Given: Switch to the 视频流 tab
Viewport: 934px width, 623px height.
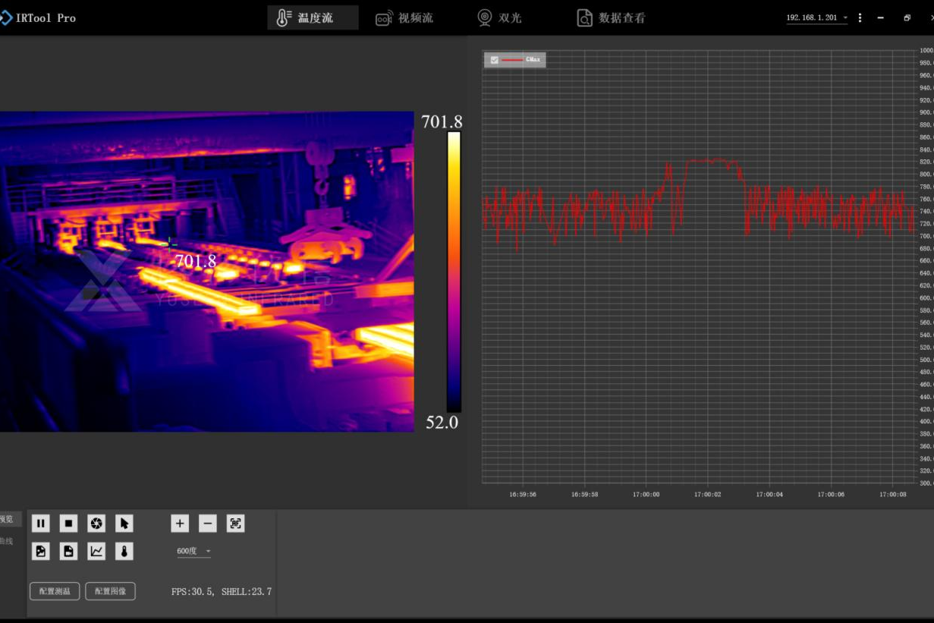Looking at the screenshot, I should [x=404, y=17].
